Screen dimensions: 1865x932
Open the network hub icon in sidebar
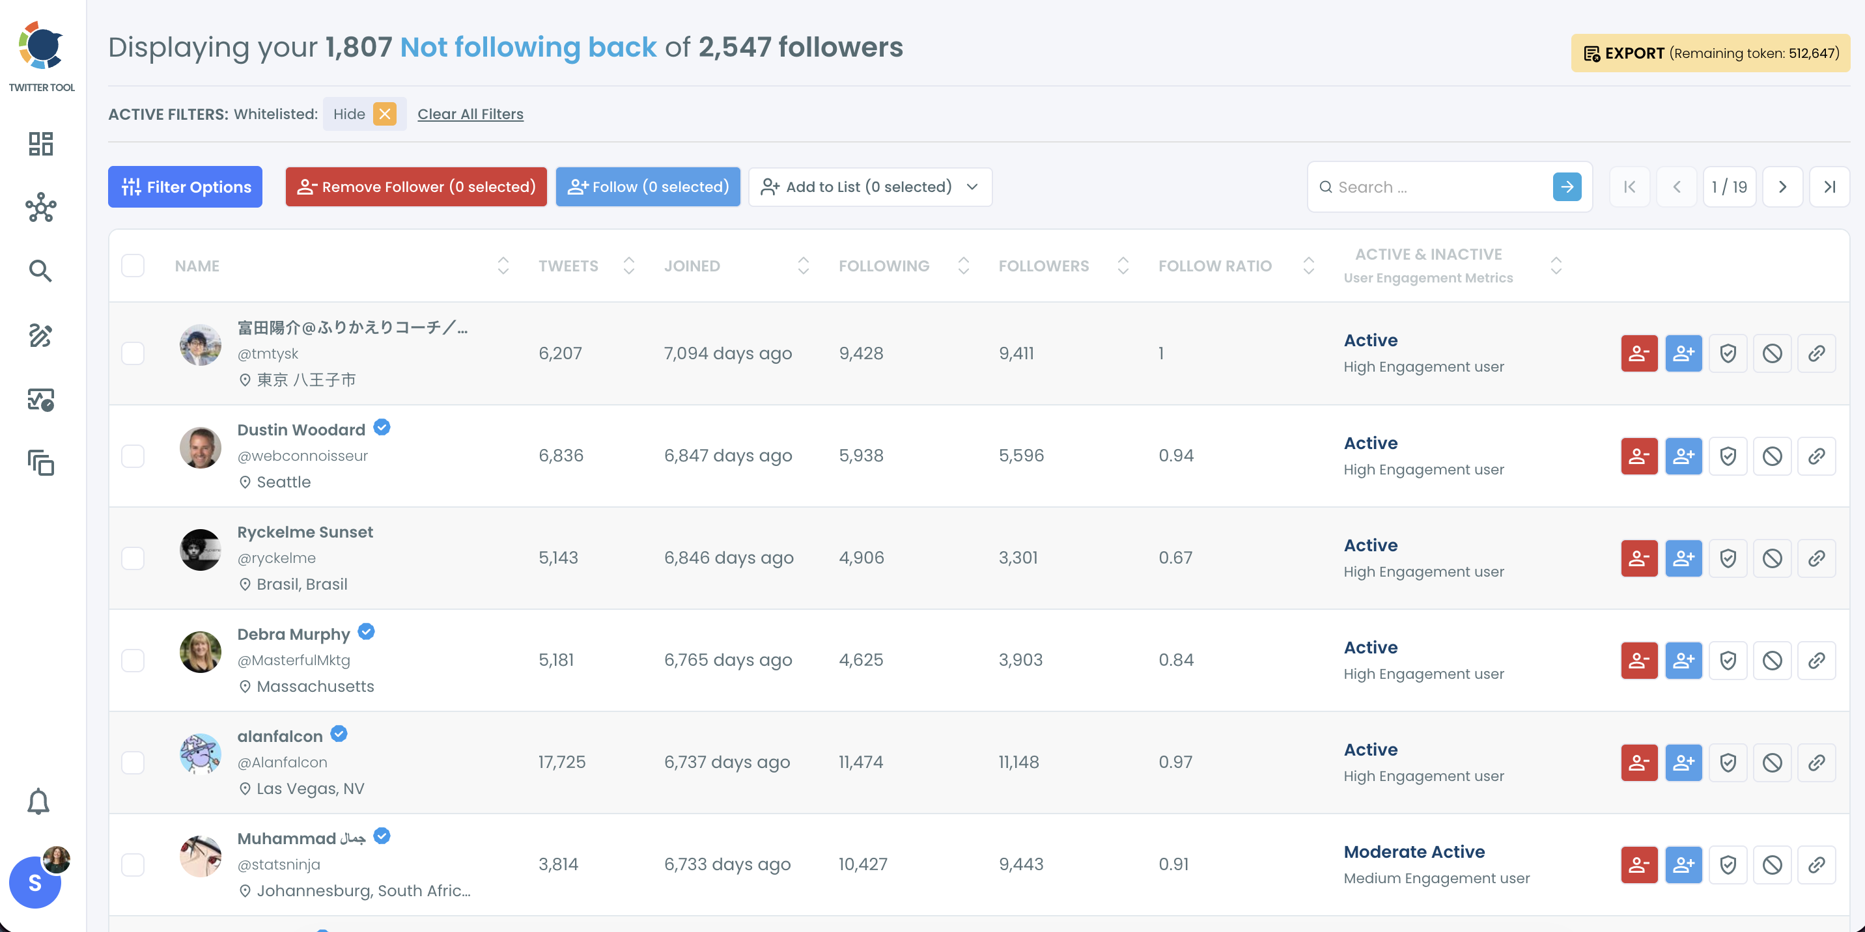tap(40, 207)
